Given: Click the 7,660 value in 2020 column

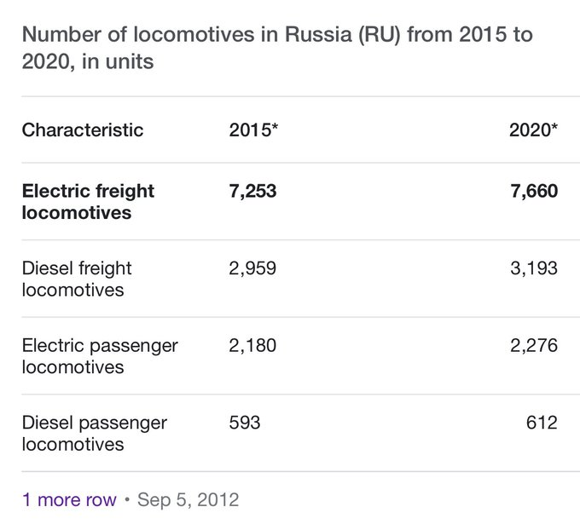Looking at the screenshot, I should [534, 192].
